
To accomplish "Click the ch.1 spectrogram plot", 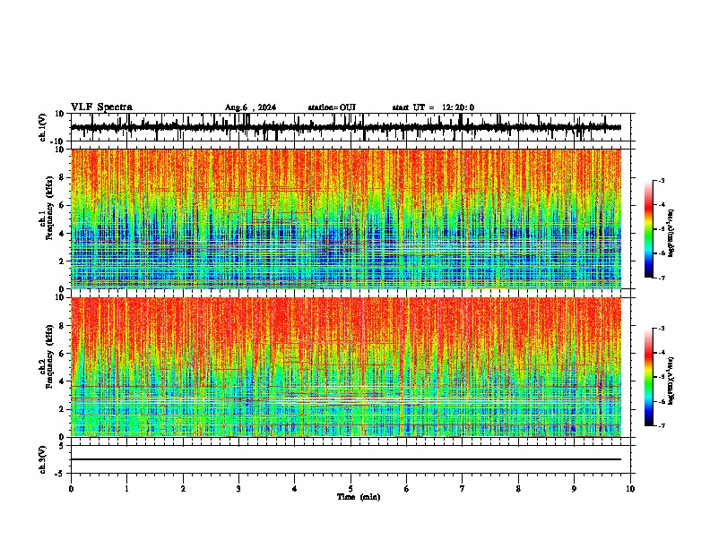I will pos(346,218).
